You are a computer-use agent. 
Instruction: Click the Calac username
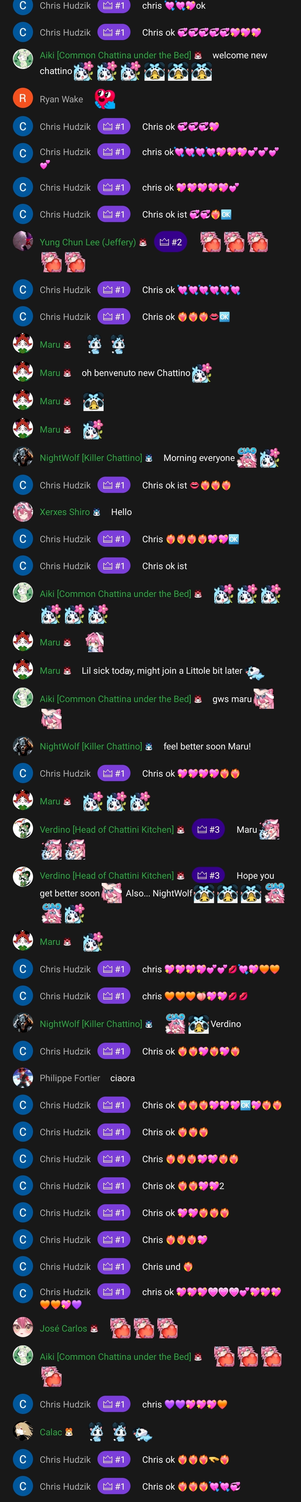click(51, 1432)
